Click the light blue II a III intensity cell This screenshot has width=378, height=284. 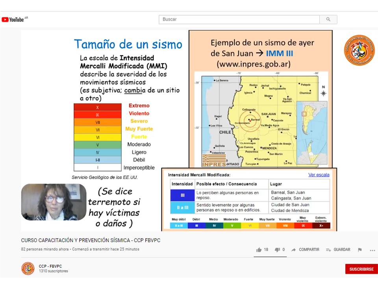[x=182, y=207]
